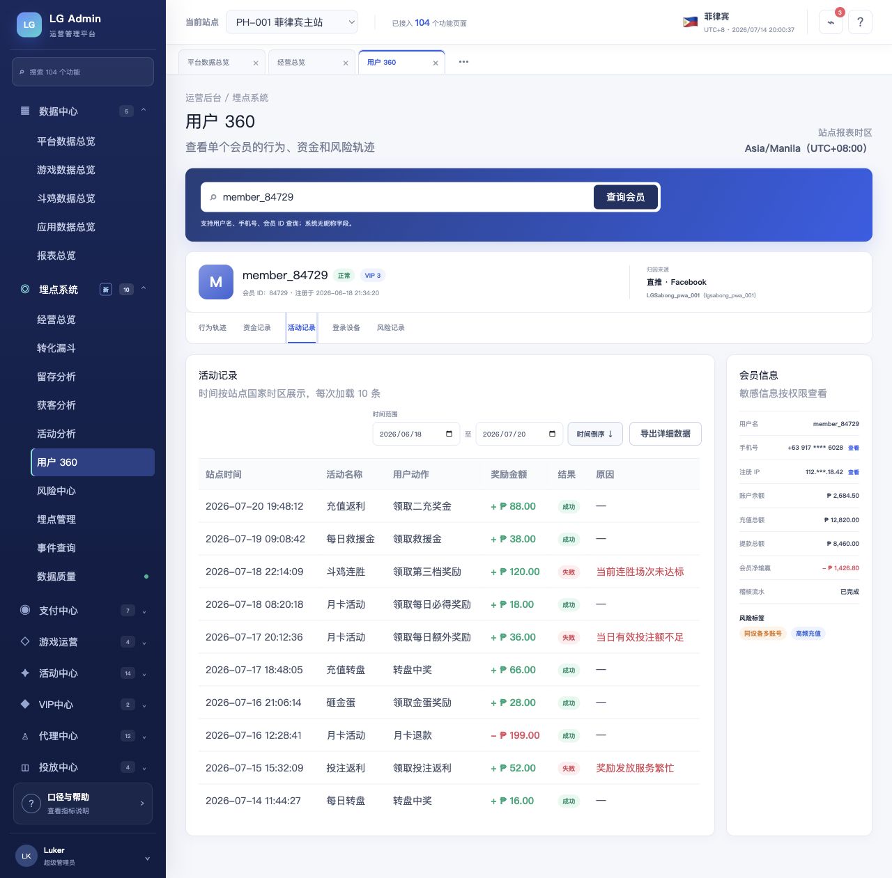Switch to the 行为轨迹 tab
The image size is (892, 878).
click(213, 327)
